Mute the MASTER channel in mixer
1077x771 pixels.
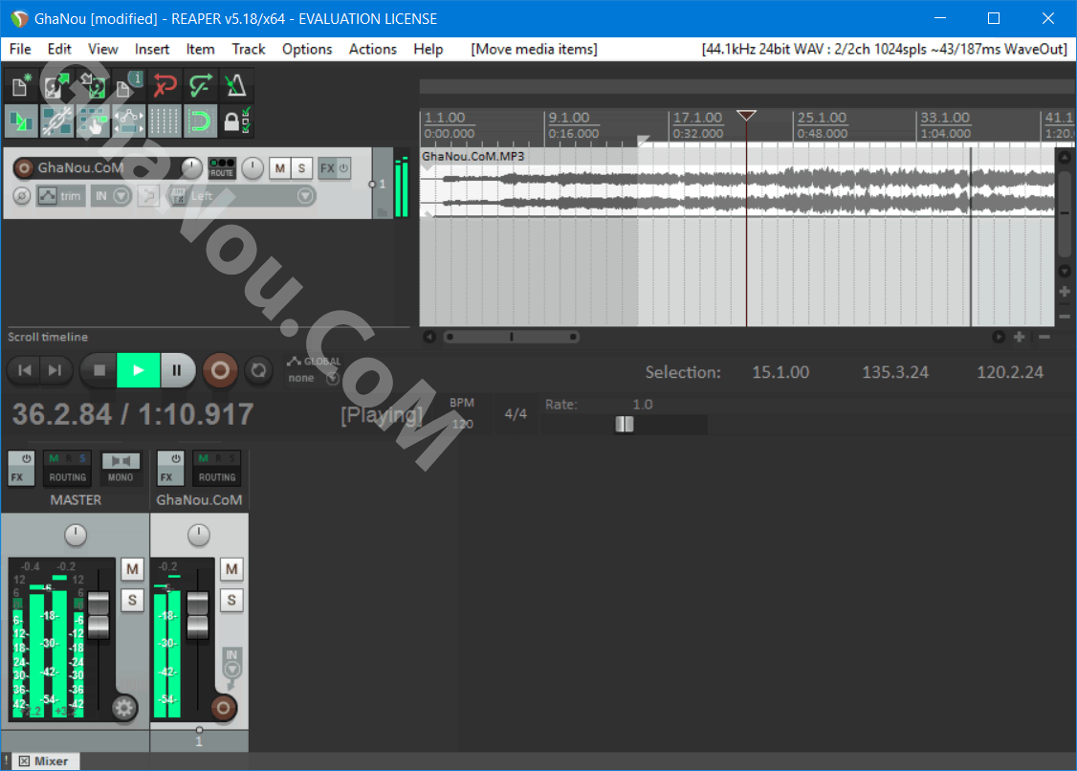tap(133, 570)
